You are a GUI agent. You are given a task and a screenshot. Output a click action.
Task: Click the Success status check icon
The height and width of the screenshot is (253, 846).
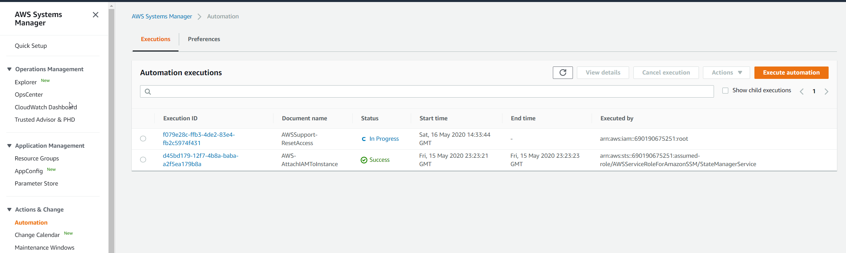coord(364,160)
